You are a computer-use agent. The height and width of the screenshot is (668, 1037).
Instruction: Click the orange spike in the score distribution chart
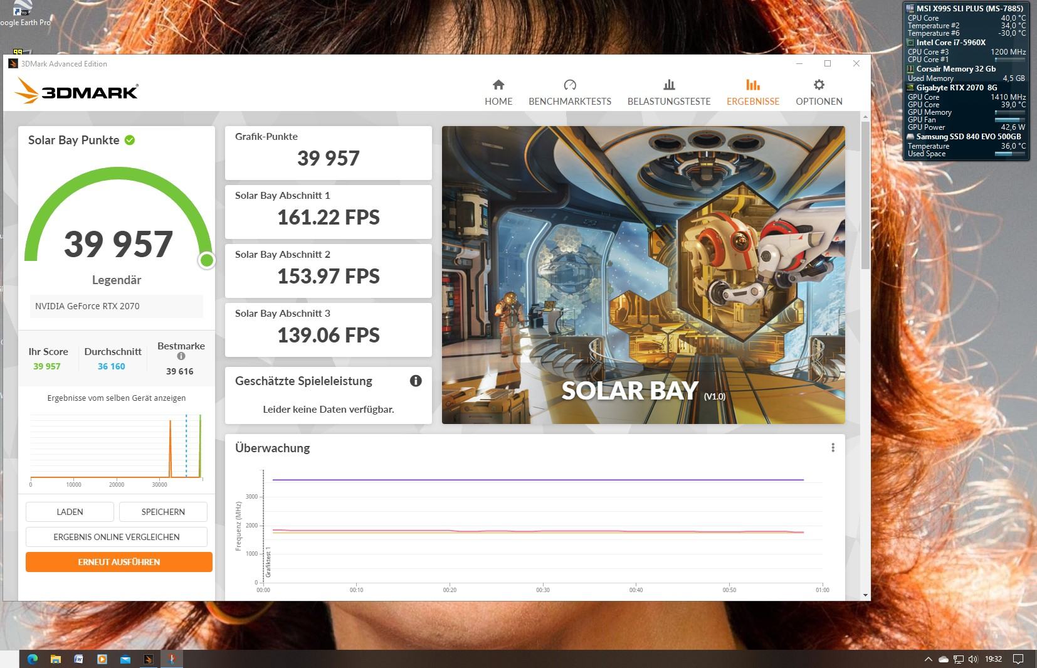click(x=171, y=448)
